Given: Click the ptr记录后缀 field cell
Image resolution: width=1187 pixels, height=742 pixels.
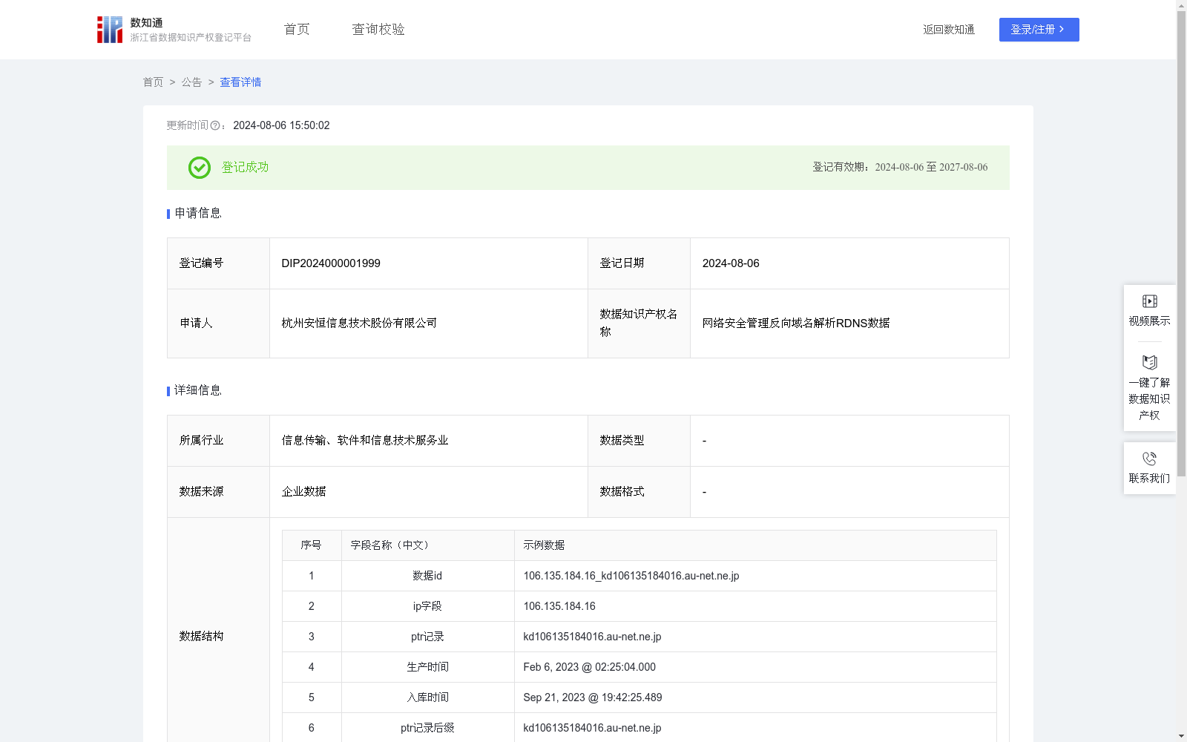Looking at the screenshot, I should coord(427,728).
